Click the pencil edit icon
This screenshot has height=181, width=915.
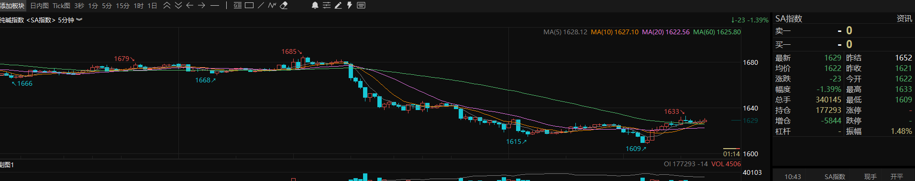click(338, 6)
